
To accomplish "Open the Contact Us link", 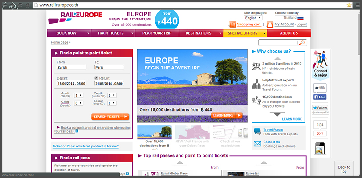I will click(x=272, y=142).
